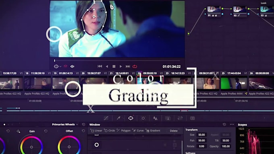The height and width of the screenshot is (154, 274).
Task: Select the Window palette icon
Action: coord(131,118)
